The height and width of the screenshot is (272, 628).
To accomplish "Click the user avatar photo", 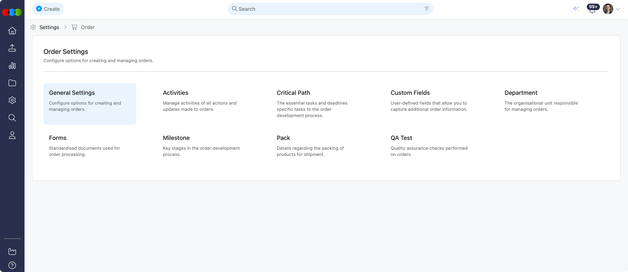I will pos(608,9).
